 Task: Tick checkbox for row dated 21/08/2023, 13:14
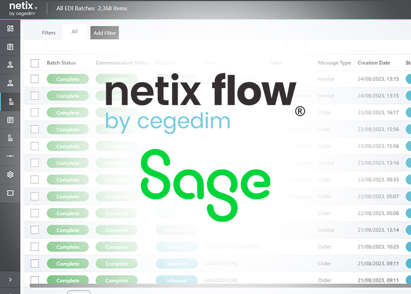[35, 230]
